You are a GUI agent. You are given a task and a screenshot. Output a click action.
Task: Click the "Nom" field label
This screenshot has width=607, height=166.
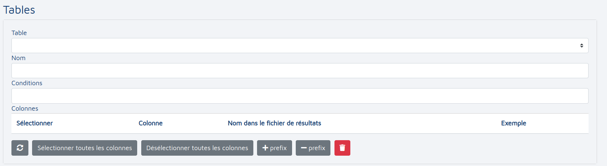(x=18, y=58)
